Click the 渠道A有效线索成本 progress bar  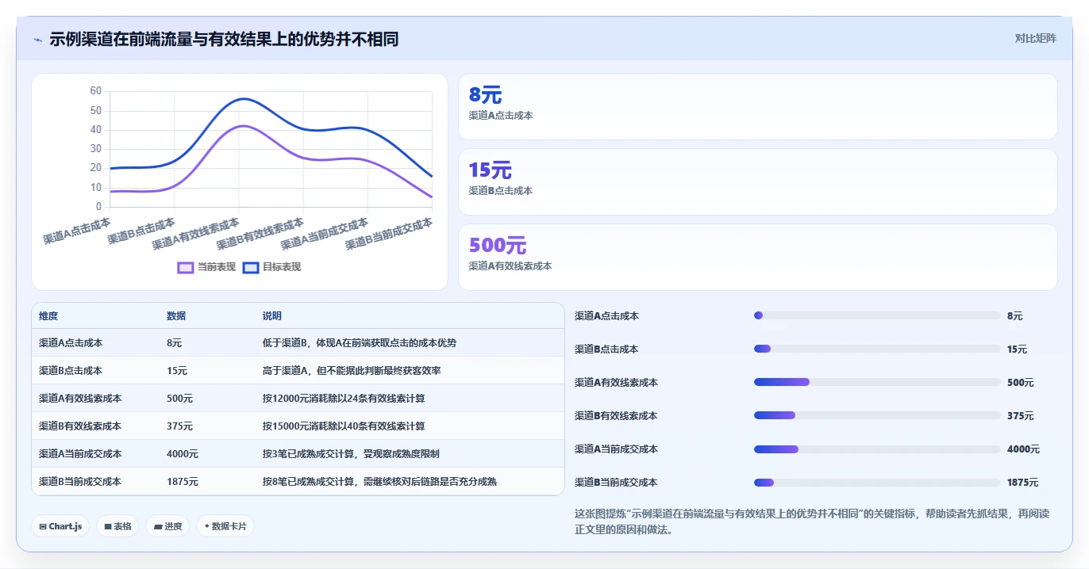tap(877, 382)
